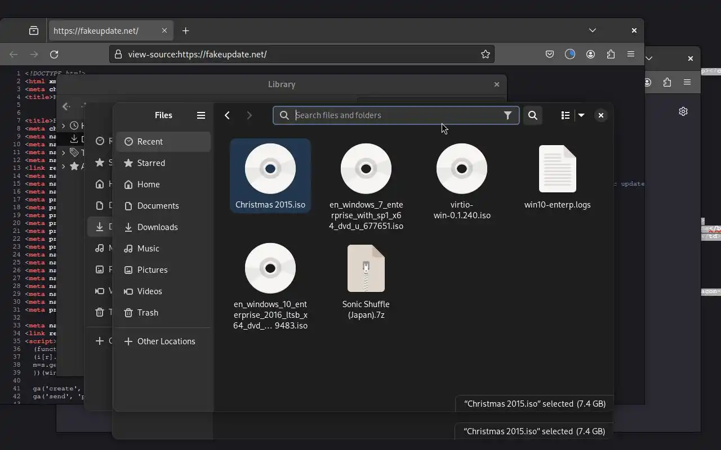Reload the view-source page
721x450 pixels.
[54, 54]
